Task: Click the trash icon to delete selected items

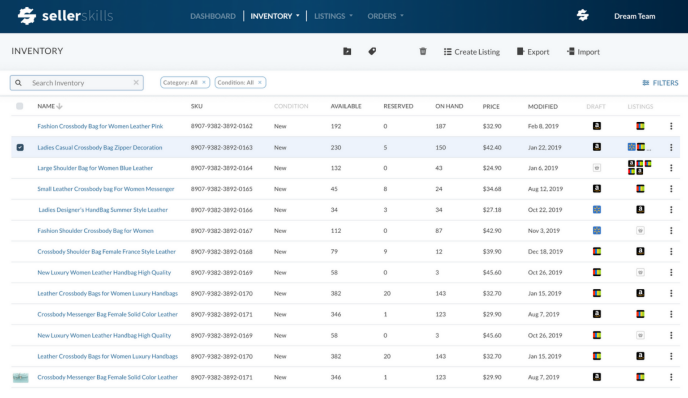Action: (422, 51)
